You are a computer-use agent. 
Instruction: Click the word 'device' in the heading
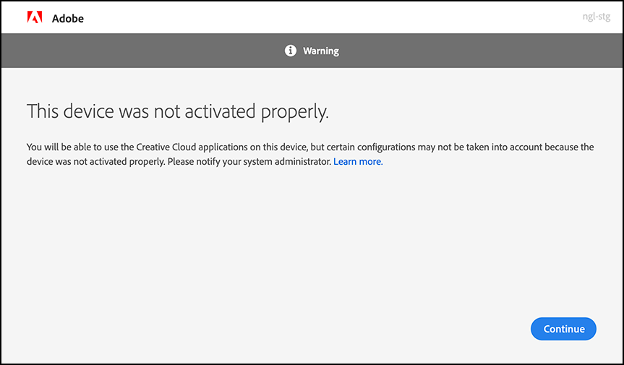pyautogui.click(x=89, y=111)
